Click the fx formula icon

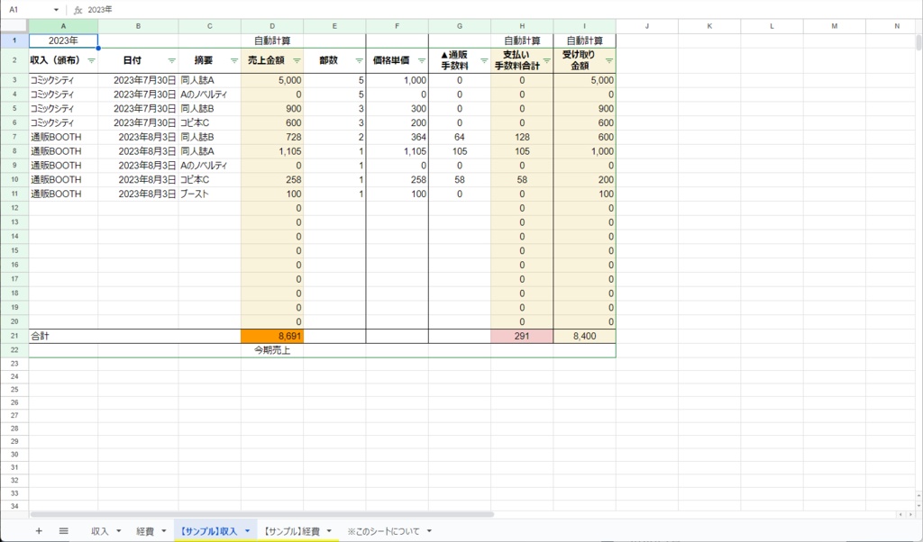tap(78, 10)
